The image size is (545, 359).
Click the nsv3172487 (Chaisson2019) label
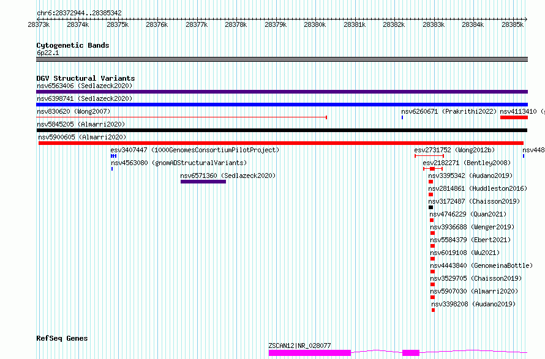[474, 201]
